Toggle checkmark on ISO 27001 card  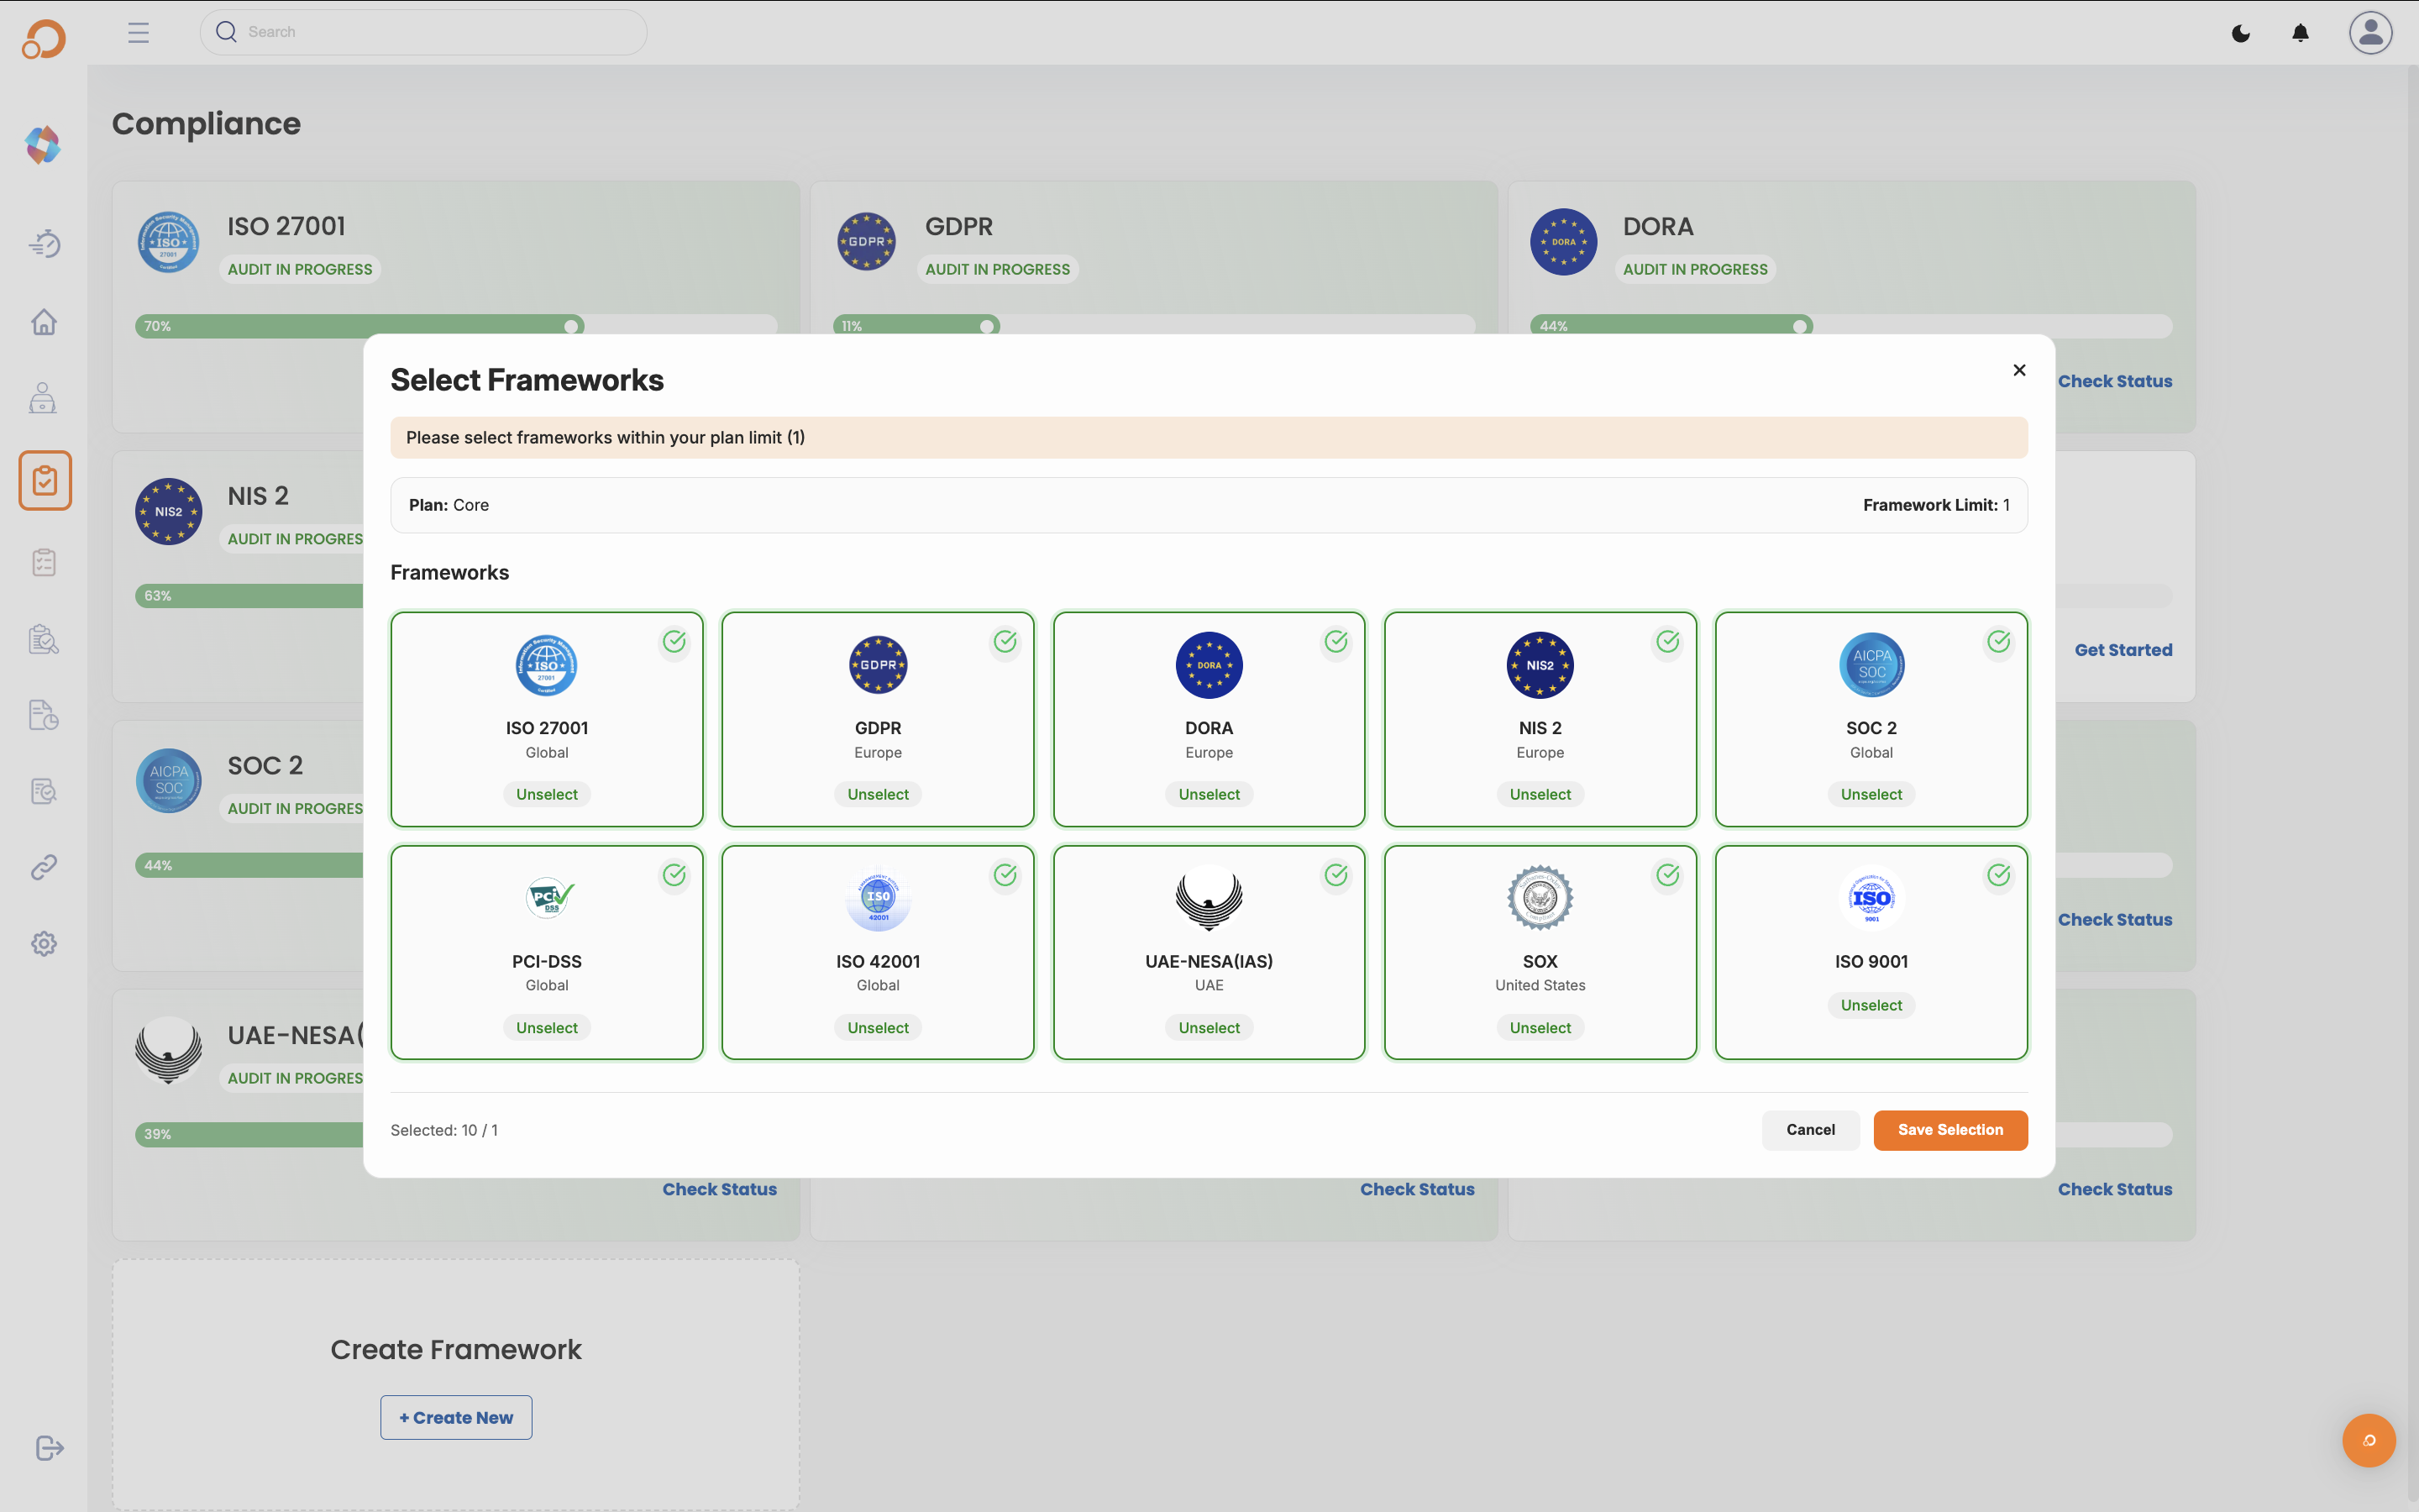tap(674, 642)
